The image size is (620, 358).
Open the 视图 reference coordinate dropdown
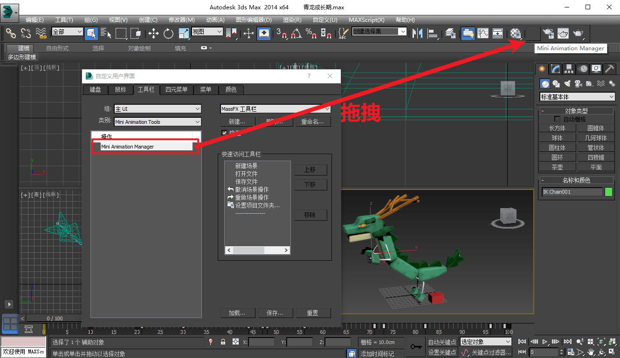pyautogui.click(x=207, y=32)
